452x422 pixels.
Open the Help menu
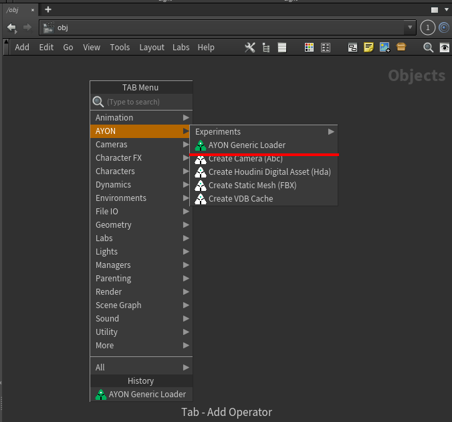click(206, 48)
